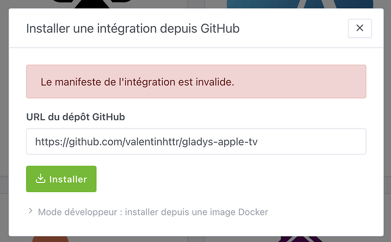Click the blue integration logo behind dialog
This screenshot has width=391, height=242.
pos(300,4)
